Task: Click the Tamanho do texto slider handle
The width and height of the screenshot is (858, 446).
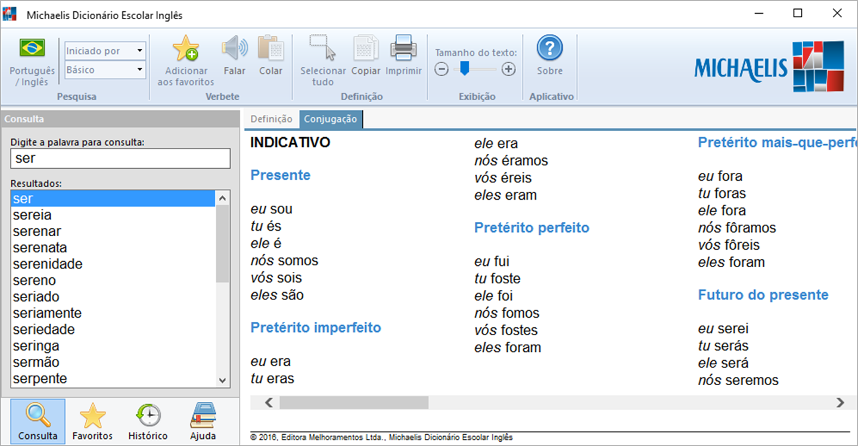Action: (x=465, y=69)
